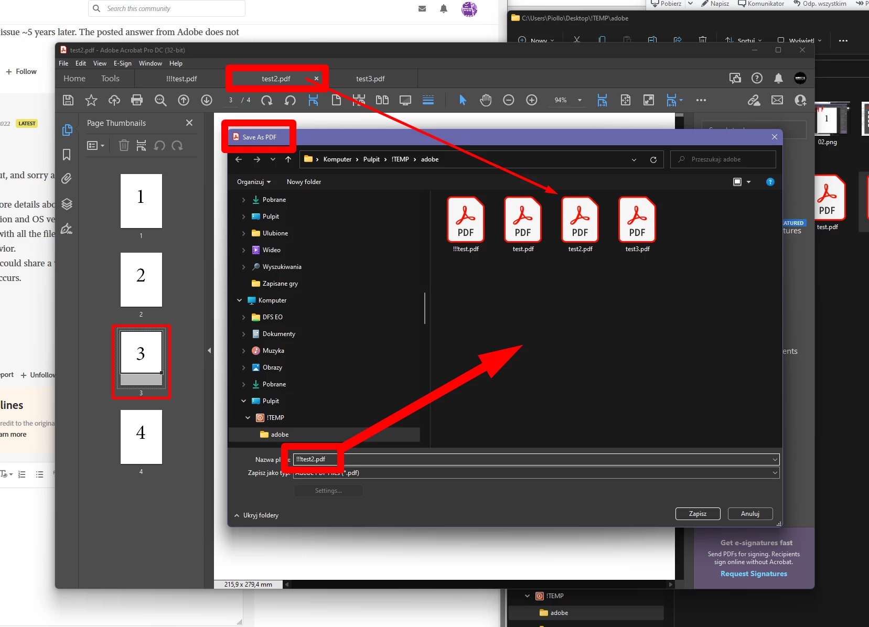Open the Window menu
The width and height of the screenshot is (869, 627).
pyautogui.click(x=151, y=63)
